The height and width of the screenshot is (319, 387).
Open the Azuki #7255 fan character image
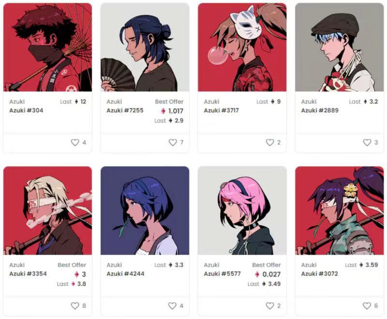coord(145,47)
